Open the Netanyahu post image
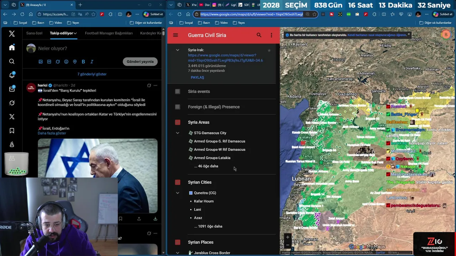 point(98,176)
